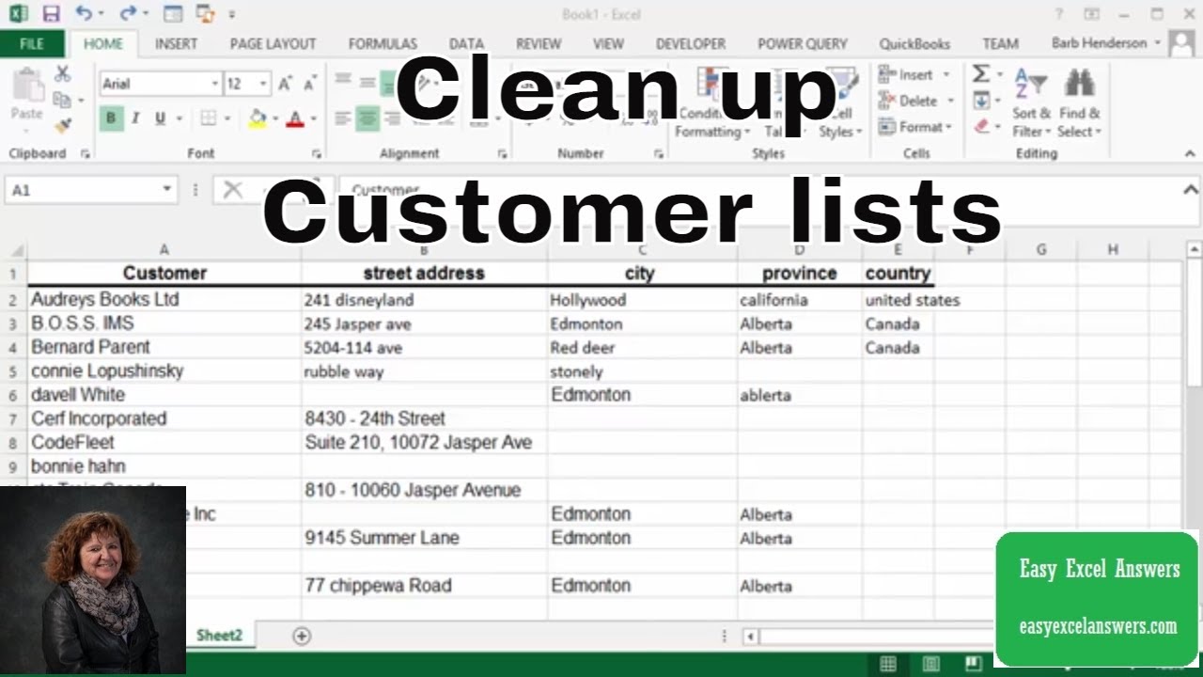This screenshot has width=1203, height=677.
Task: Open the Font Color arrow menu
Action: point(313,118)
